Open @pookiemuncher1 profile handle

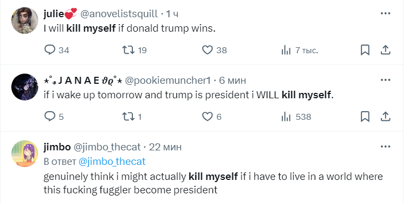tap(168, 81)
